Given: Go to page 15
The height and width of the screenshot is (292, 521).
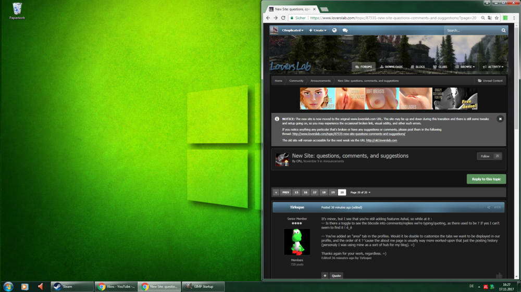Looking at the screenshot, I should click(296, 193).
